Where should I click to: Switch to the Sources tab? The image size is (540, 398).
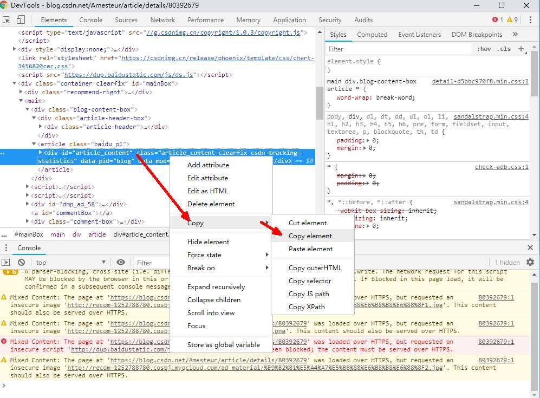[126, 20]
